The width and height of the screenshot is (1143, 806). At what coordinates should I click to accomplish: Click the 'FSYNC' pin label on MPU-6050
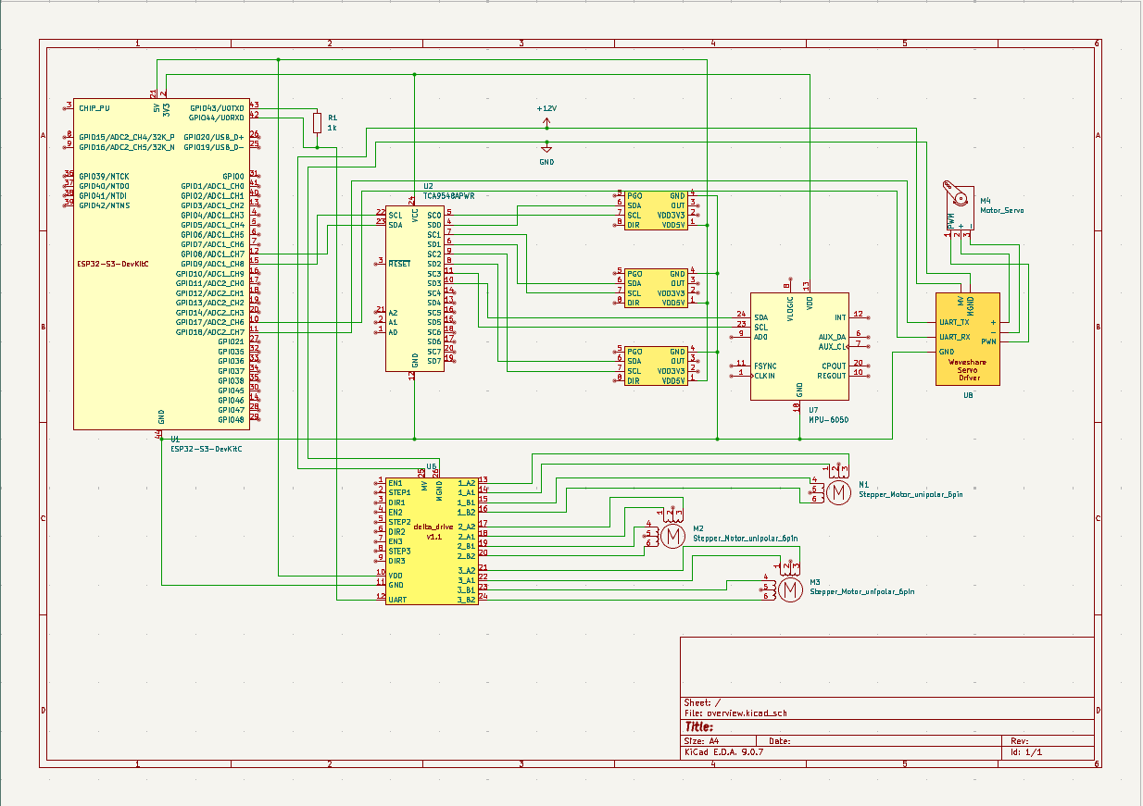[765, 366]
